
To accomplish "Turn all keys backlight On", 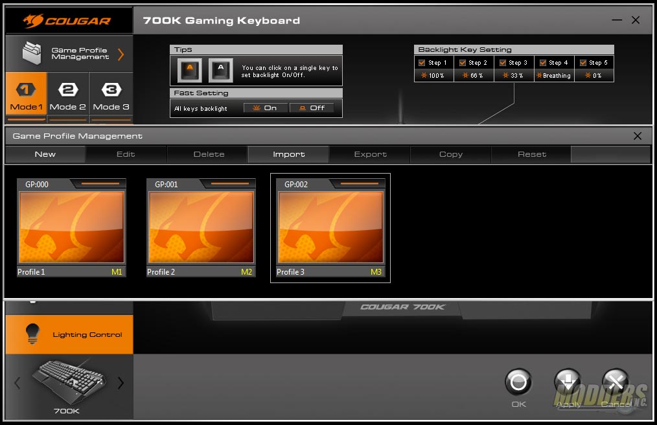I will click(265, 108).
